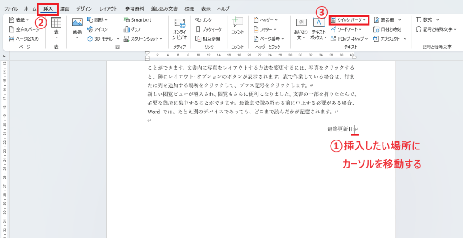Image resolution: width=463 pixels, height=238 pixels.
Task: Insert 日付と時刻 (Date and Time)
Action: click(x=387, y=29)
